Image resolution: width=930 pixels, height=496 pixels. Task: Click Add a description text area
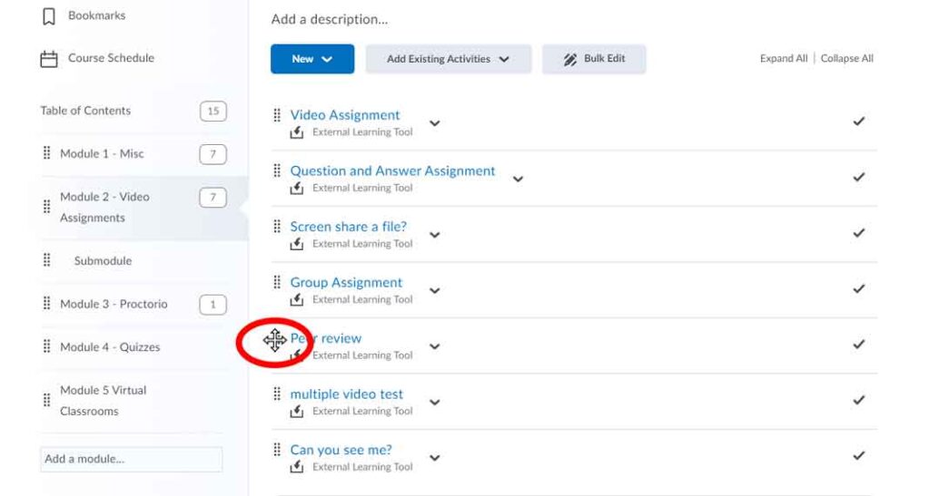[330, 19]
